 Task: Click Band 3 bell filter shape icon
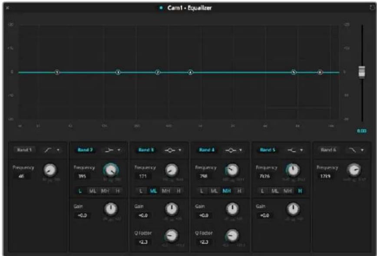click(x=170, y=150)
